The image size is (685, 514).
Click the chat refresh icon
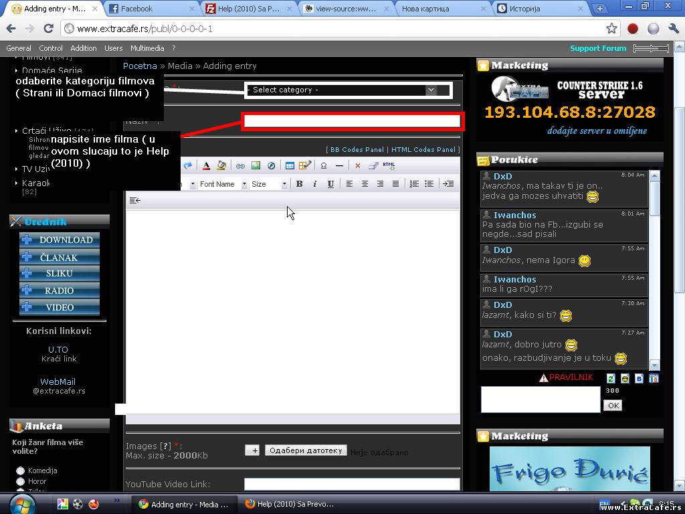pyautogui.click(x=611, y=379)
